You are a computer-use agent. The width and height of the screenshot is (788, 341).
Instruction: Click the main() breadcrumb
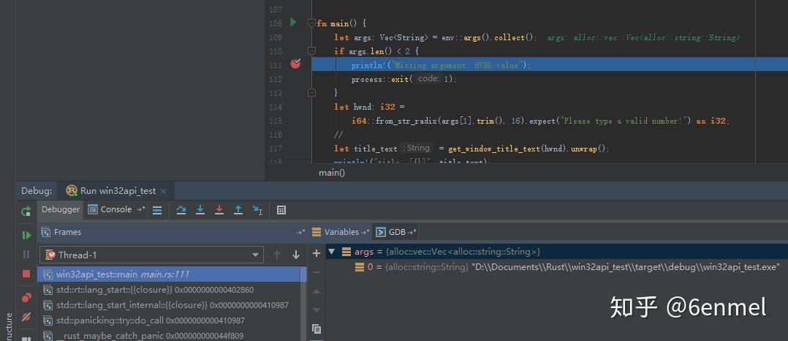click(332, 173)
